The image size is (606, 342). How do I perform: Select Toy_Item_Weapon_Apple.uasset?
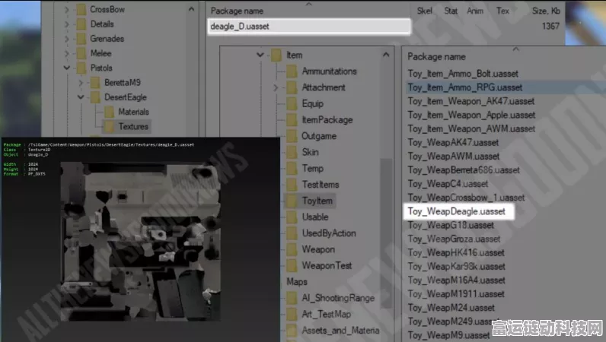pyautogui.click(x=471, y=115)
